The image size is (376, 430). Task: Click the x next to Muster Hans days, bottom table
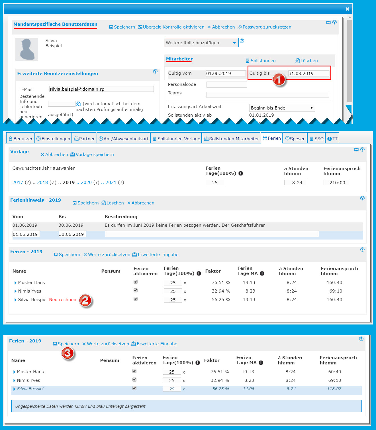[x=184, y=372]
